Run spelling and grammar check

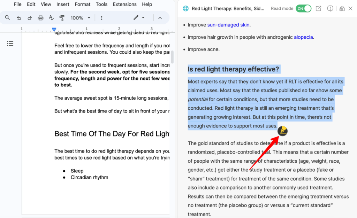pos(51,18)
